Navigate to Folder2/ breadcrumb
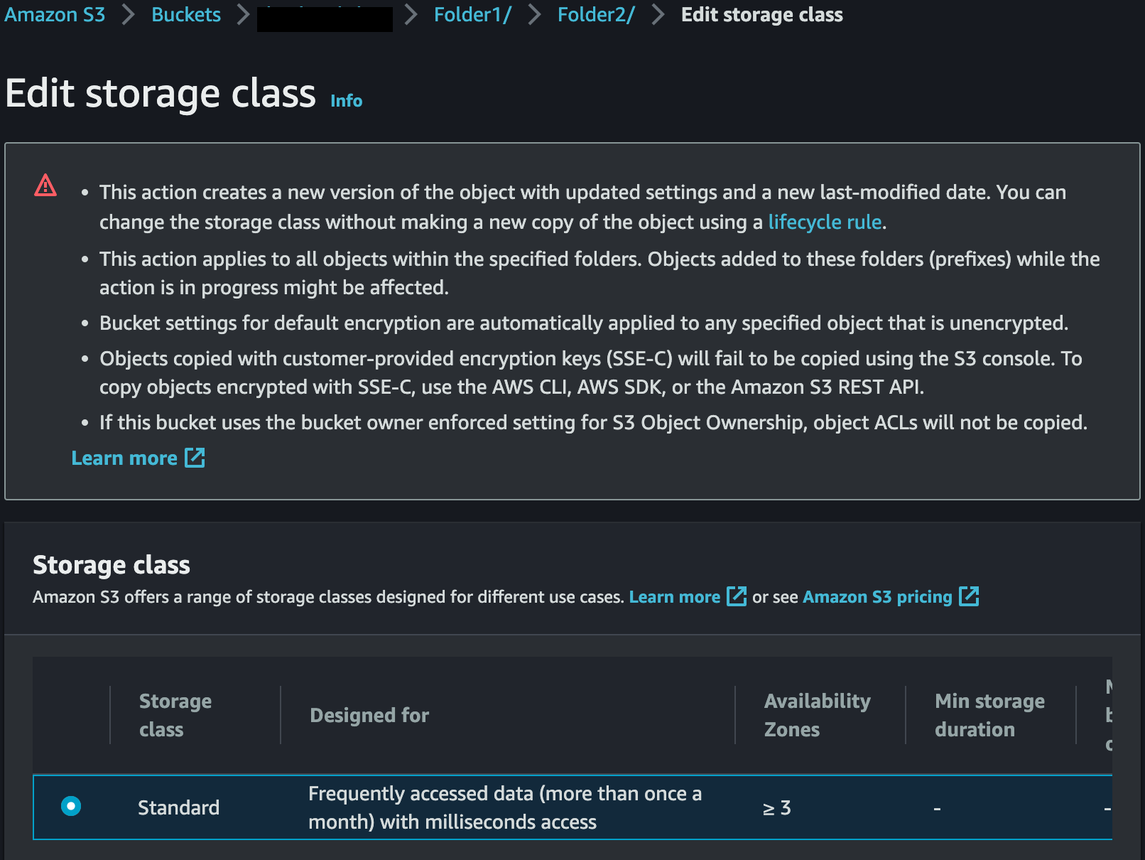The width and height of the screenshot is (1145, 860). (x=596, y=15)
